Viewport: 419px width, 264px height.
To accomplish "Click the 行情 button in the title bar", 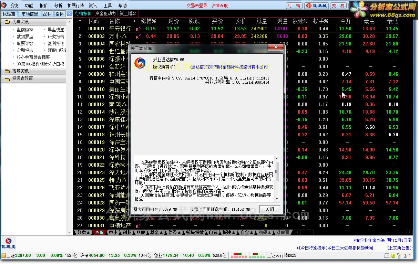I will [294, 6].
